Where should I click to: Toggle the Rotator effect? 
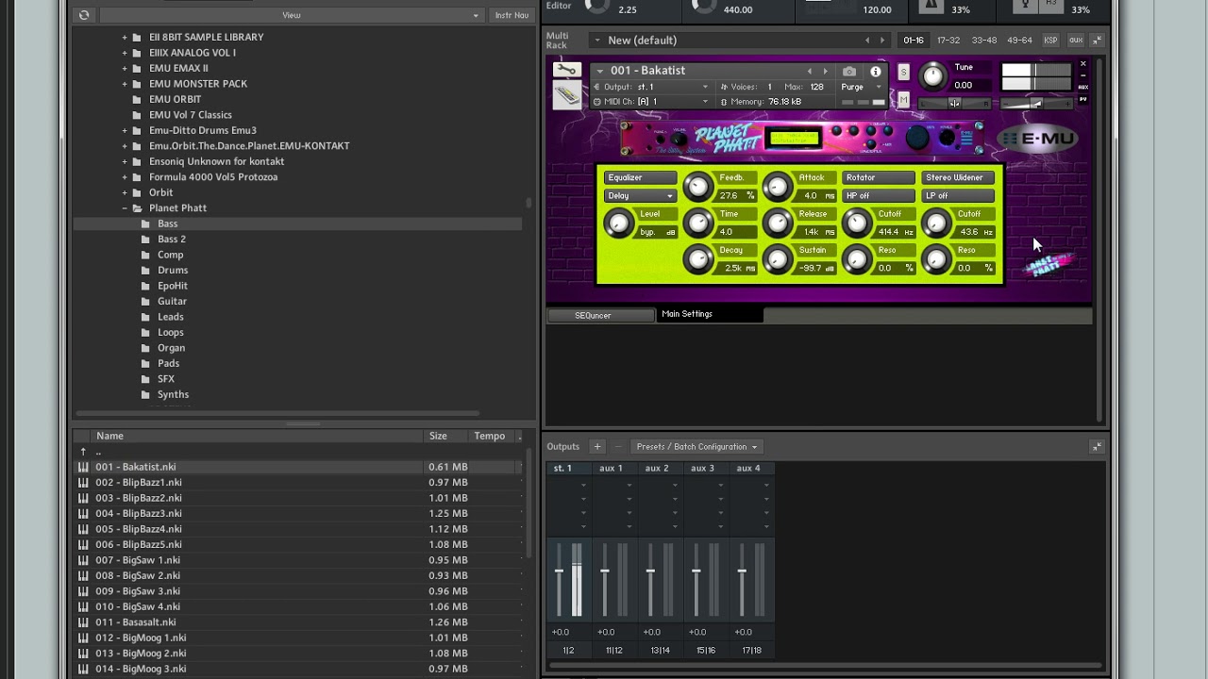coord(878,177)
